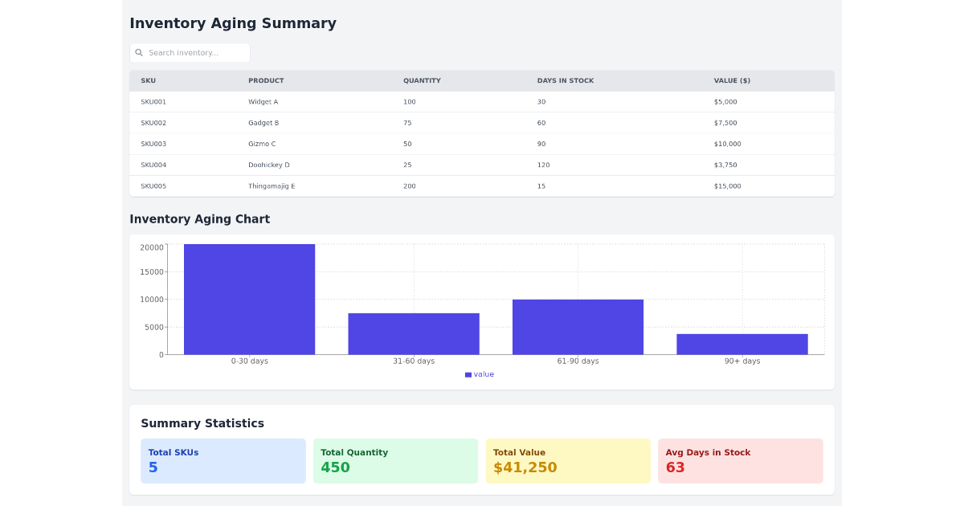Click the 31-60 days bar
Viewport: 964px width, 506px height.
click(x=413, y=331)
